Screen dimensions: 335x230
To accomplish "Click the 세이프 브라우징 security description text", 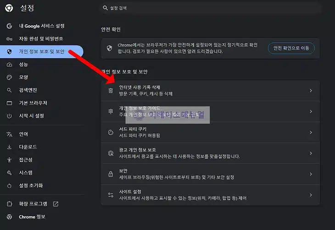I will pyautogui.click(x=177, y=177).
